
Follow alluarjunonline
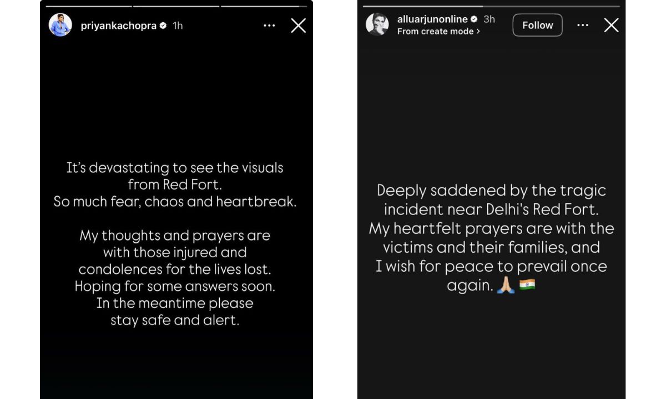pos(537,25)
